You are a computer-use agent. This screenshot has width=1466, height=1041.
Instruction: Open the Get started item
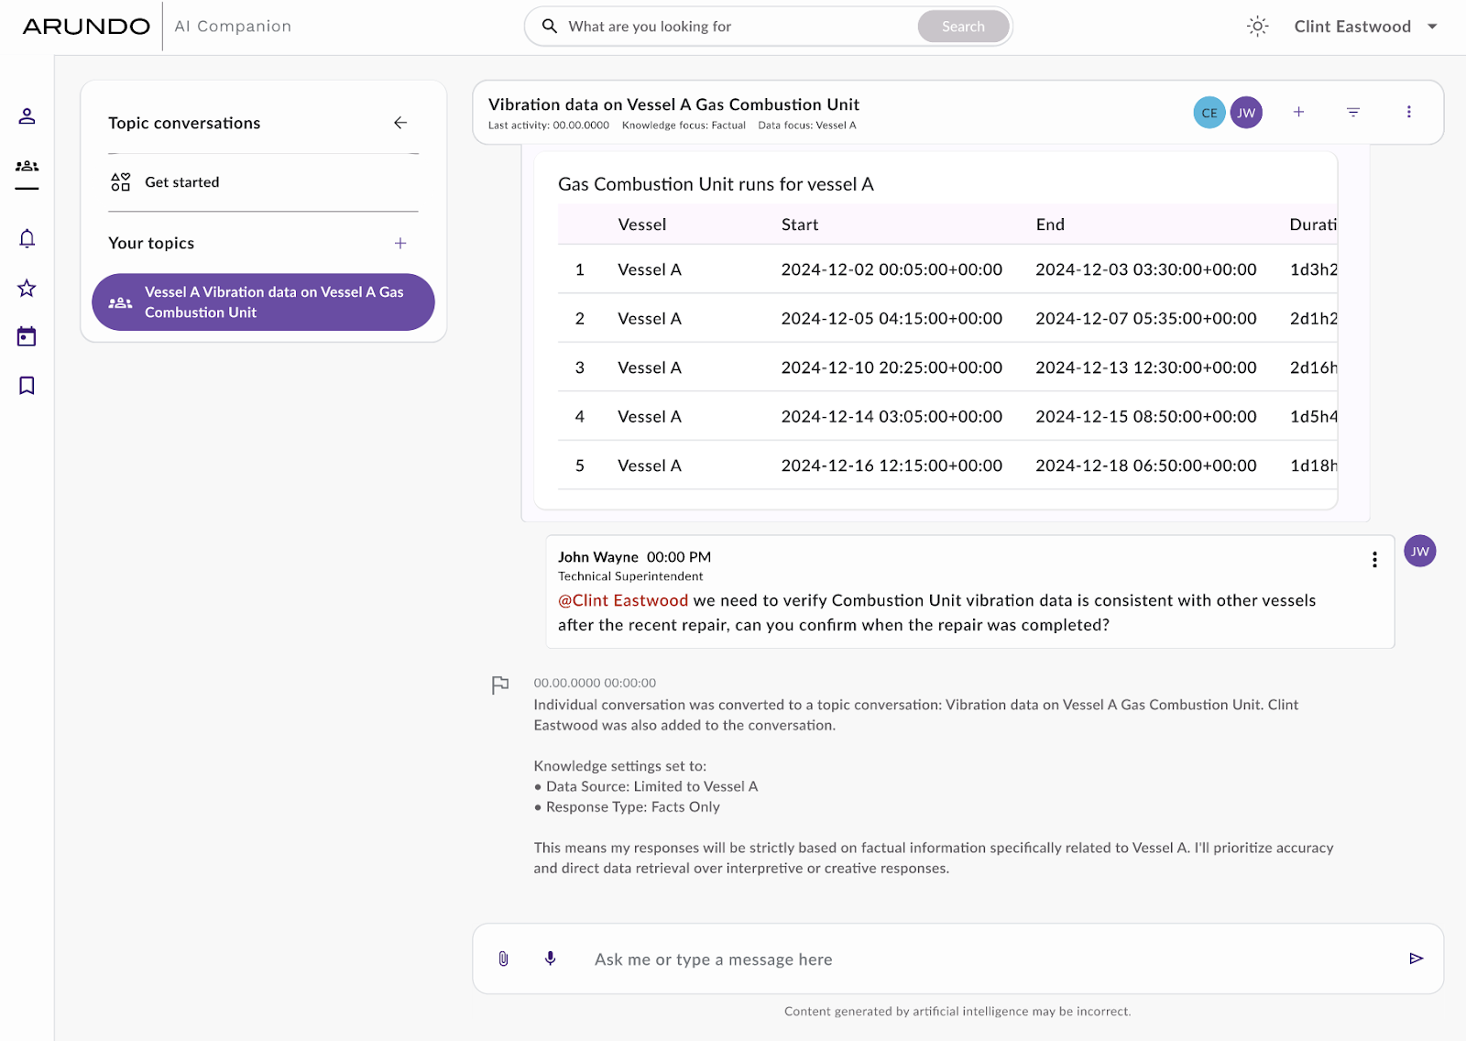263,182
